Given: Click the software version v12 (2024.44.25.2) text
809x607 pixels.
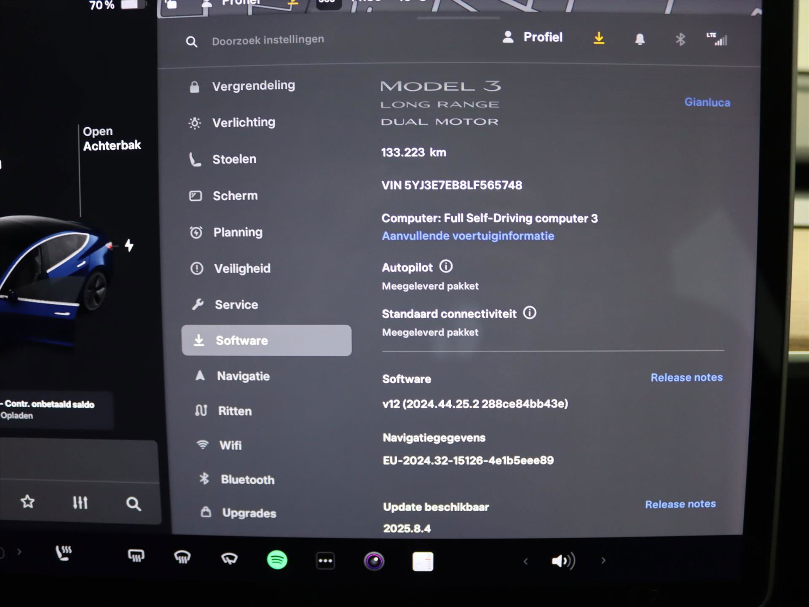Looking at the screenshot, I should [475, 404].
